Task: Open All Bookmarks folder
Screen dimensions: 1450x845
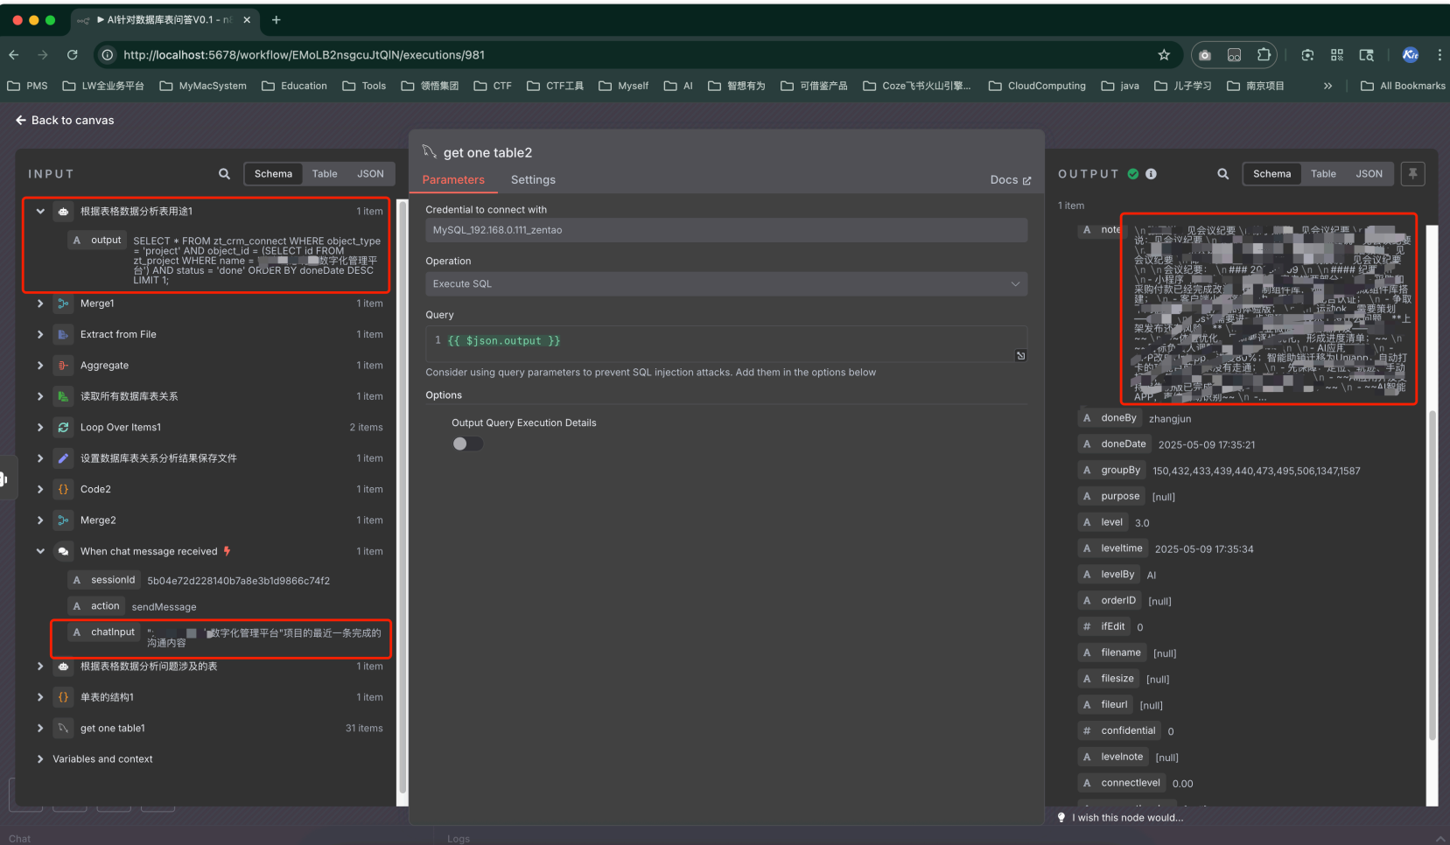Action: (x=1403, y=86)
